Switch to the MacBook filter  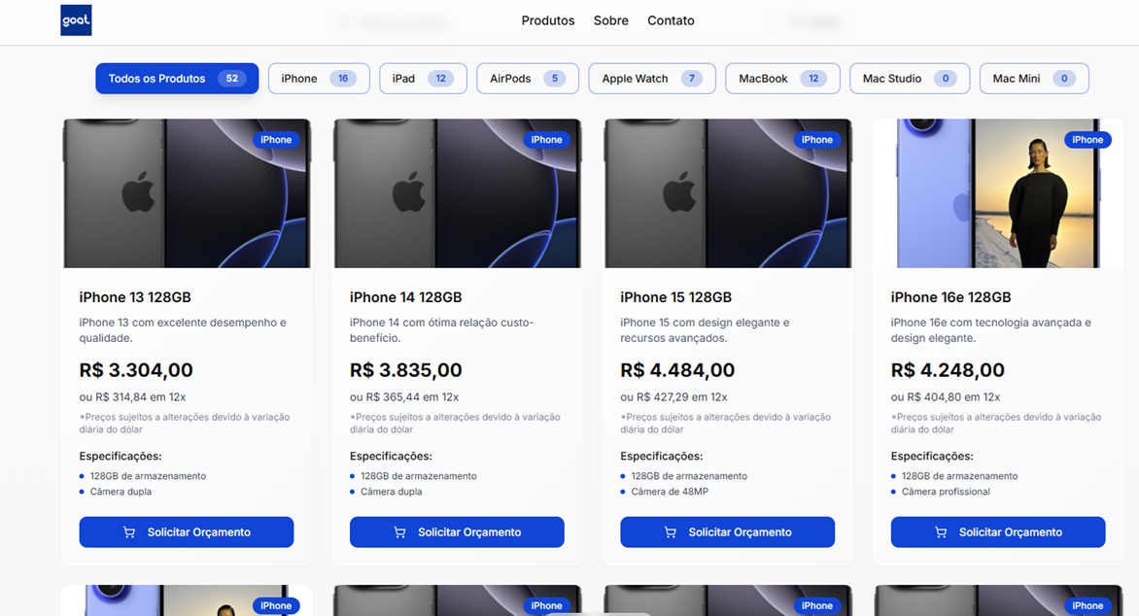(782, 79)
